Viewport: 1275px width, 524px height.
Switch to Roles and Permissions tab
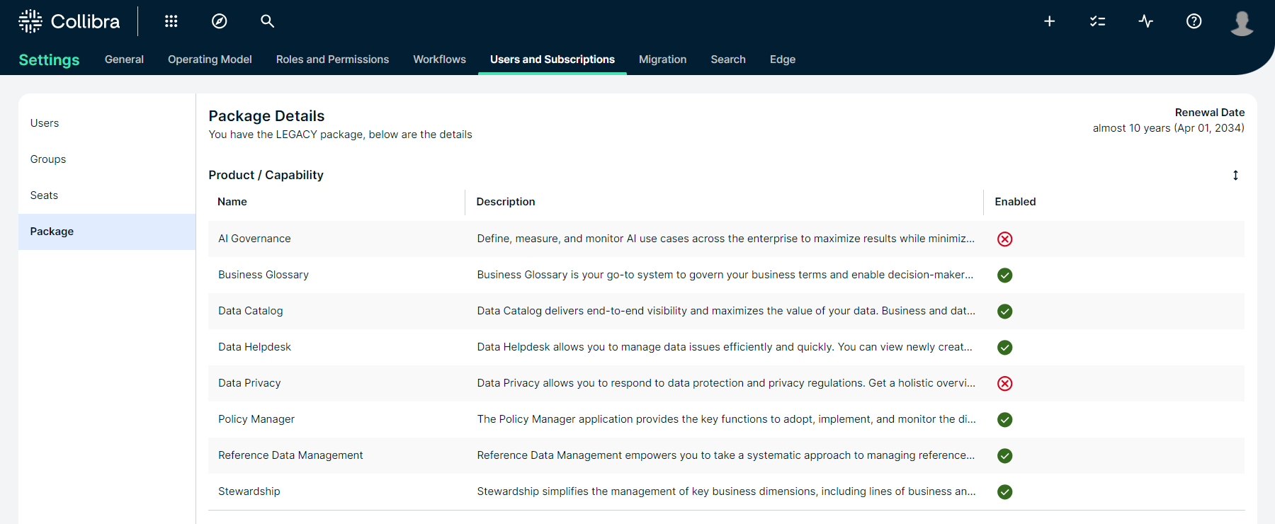pos(332,59)
